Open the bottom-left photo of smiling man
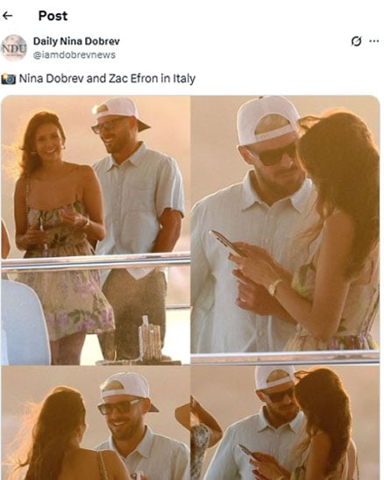384x480 pixels. 96,423
